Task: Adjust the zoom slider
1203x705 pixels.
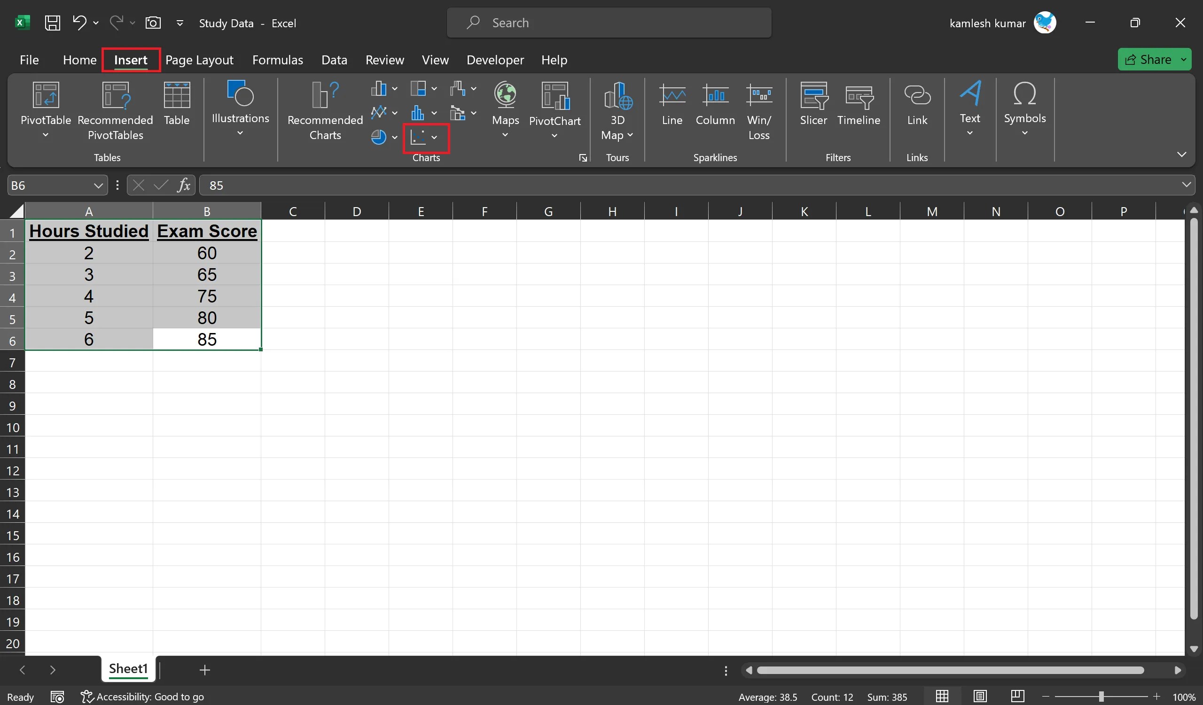Action: tap(1101, 697)
